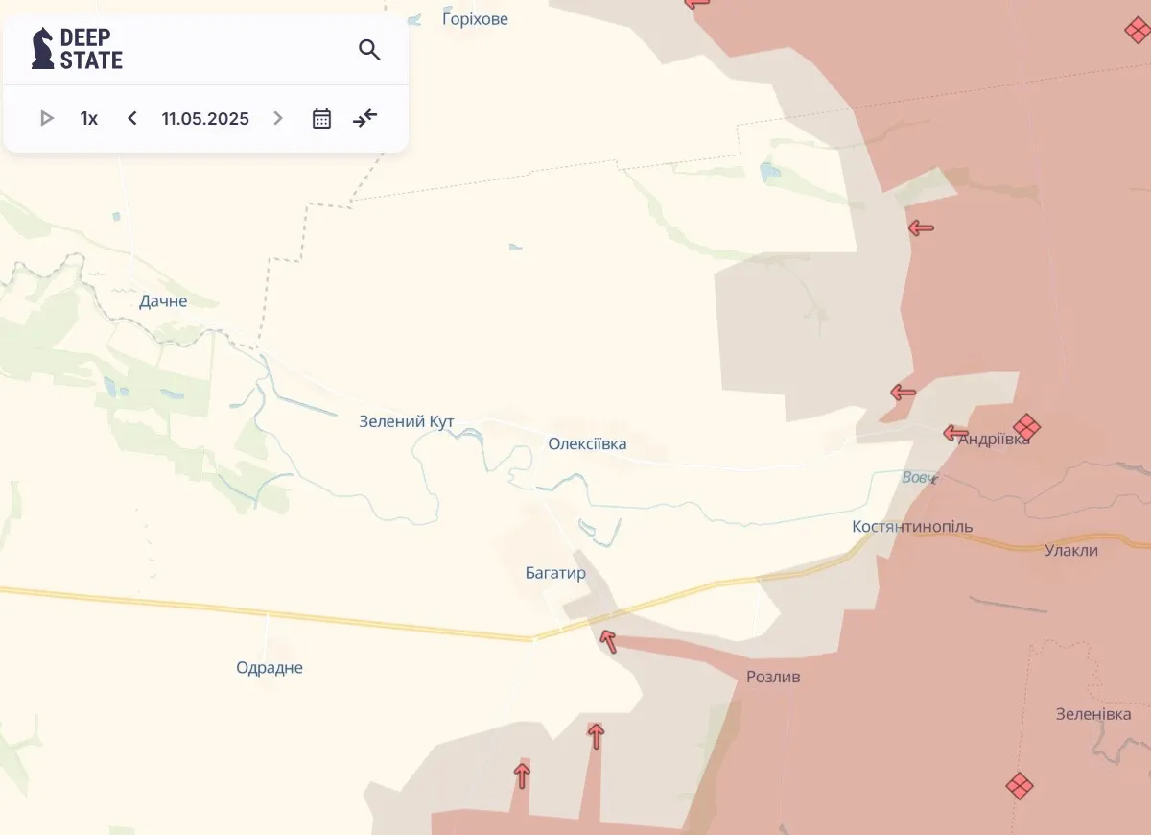The height and width of the screenshot is (835, 1151).
Task: Click the Розлив village label
Action: coord(773,677)
